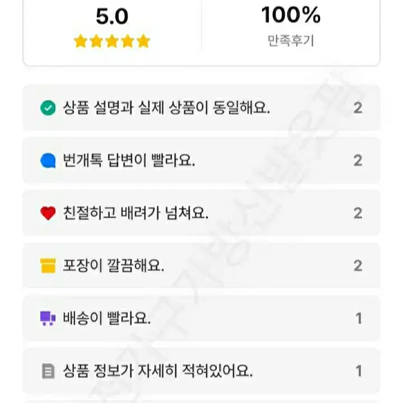Screen dimensions: 403x403
Task: Click the count 1 beside 배송이 빨라요
Action: (x=359, y=318)
